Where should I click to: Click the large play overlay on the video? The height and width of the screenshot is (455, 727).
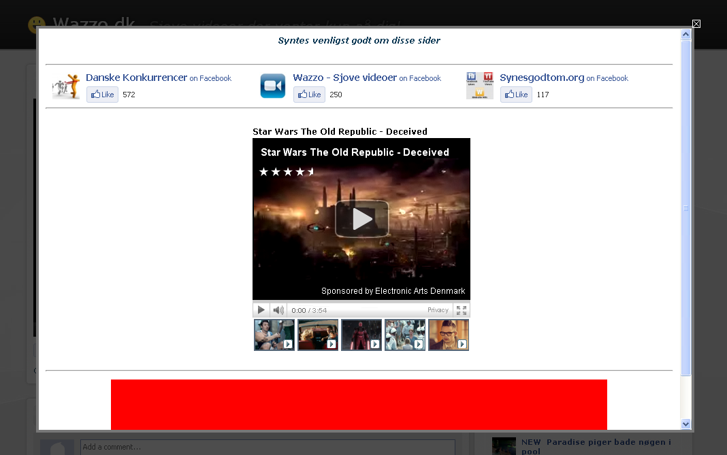point(361,219)
